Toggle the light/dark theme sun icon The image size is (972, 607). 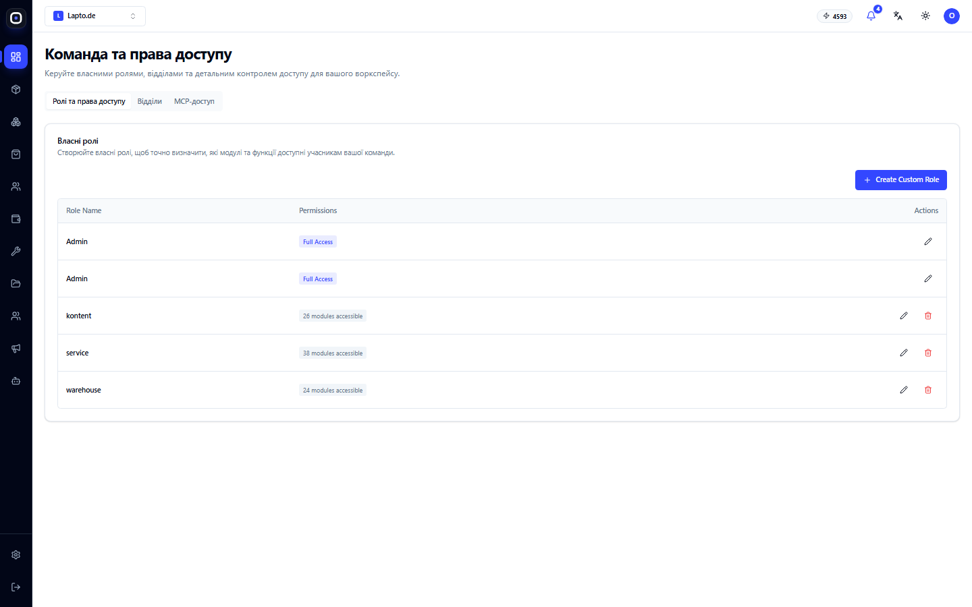pyautogui.click(x=925, y=16)
